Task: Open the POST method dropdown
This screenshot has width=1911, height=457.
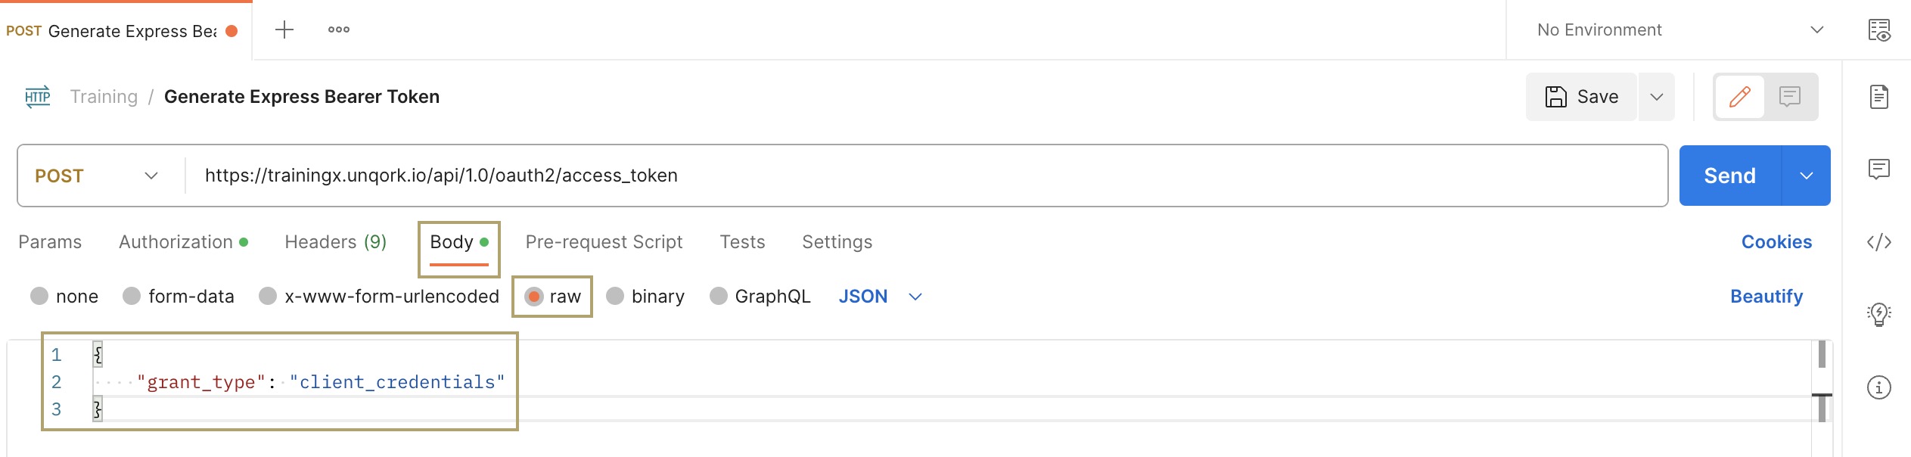Action: 97,176
